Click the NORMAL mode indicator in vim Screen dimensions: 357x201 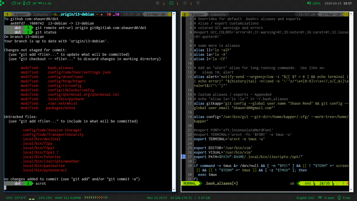[190, 183]
